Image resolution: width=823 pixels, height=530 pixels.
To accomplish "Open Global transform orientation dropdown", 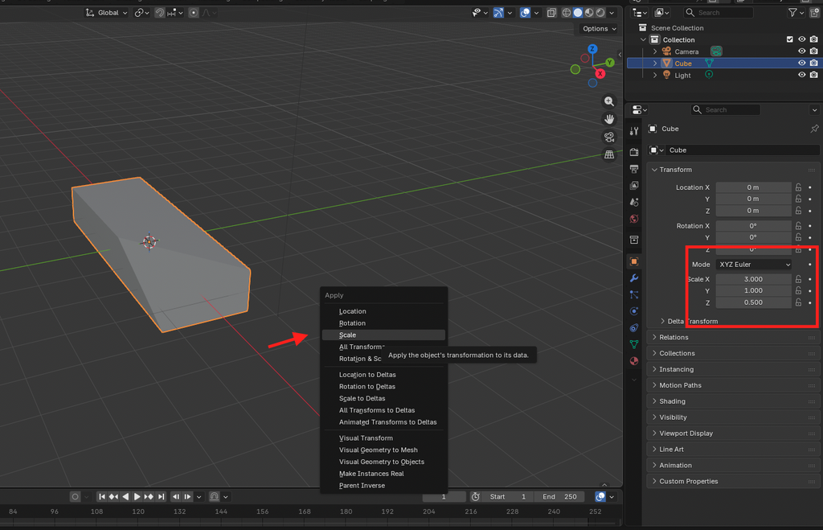I will [x=107, y=13].
